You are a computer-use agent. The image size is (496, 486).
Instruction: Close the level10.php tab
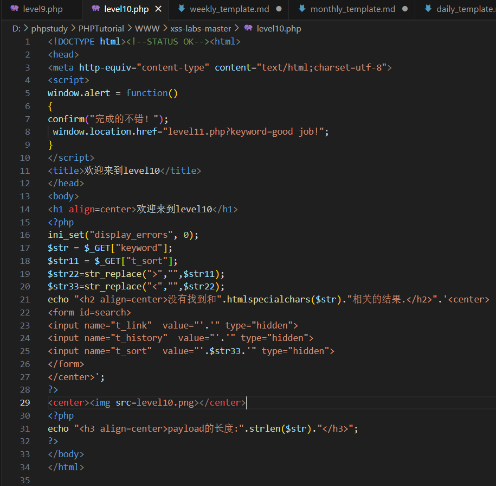(x=158, y=9)
